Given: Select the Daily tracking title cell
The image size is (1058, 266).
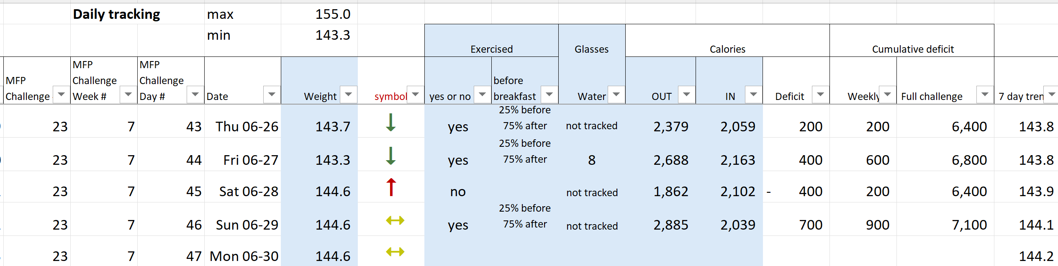Looking at the screenshot, I should coord(116,14).
